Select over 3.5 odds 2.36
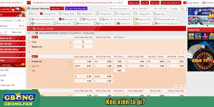Screen dimensions: 214x107 pyautogui.click(x=103, y=62)
